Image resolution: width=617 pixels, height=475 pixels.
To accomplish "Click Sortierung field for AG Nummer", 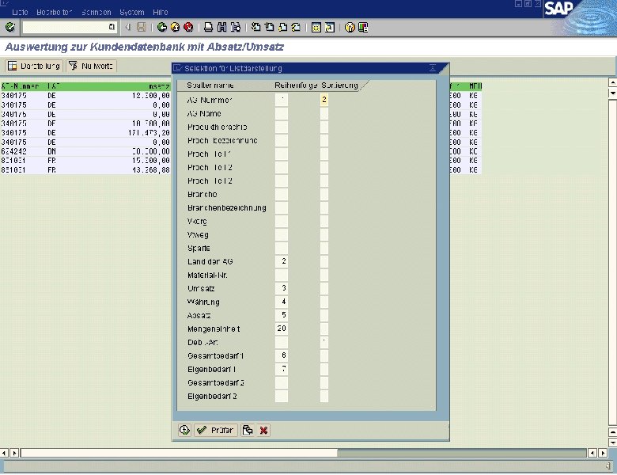I will 324,100.
